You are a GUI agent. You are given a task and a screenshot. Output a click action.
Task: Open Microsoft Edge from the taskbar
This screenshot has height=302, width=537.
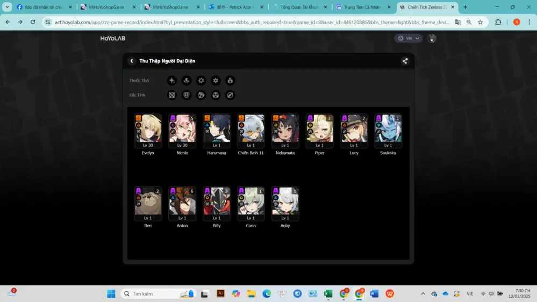(x=267, y=294)
